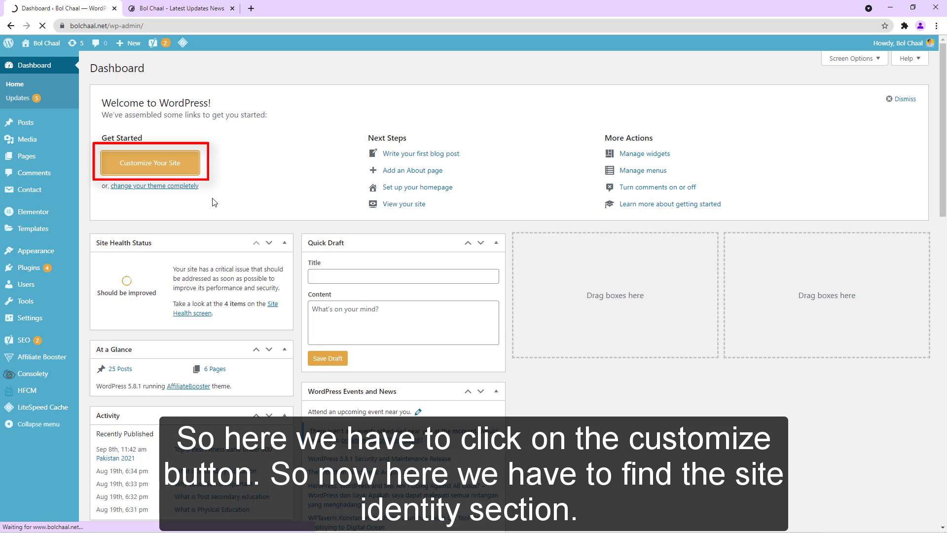Click Manage menus link
The width and height of the screenshot is (947, 533).
643,170
